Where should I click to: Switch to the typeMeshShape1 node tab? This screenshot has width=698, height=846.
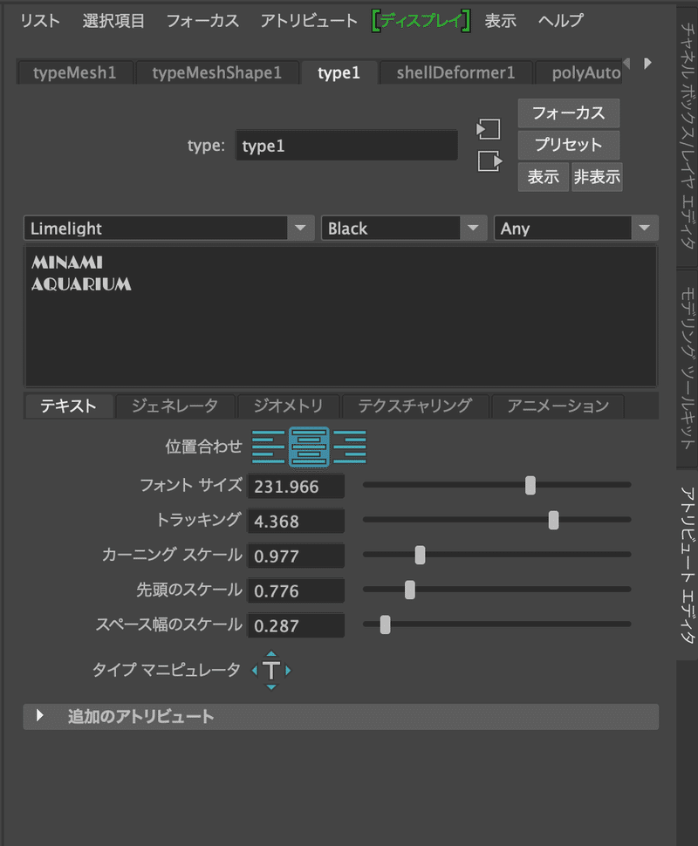tap(217, 72)
